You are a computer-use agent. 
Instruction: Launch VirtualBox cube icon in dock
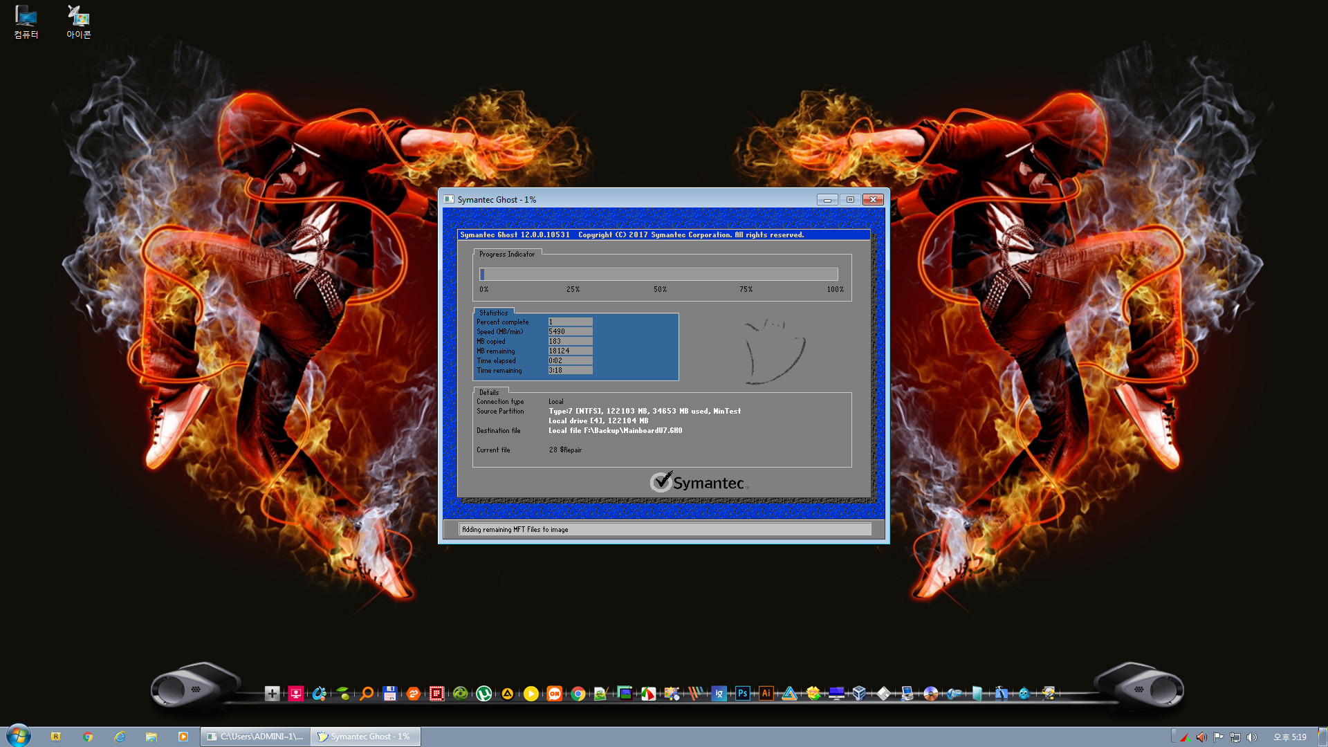pyautogui.click(x=860, y=693)
